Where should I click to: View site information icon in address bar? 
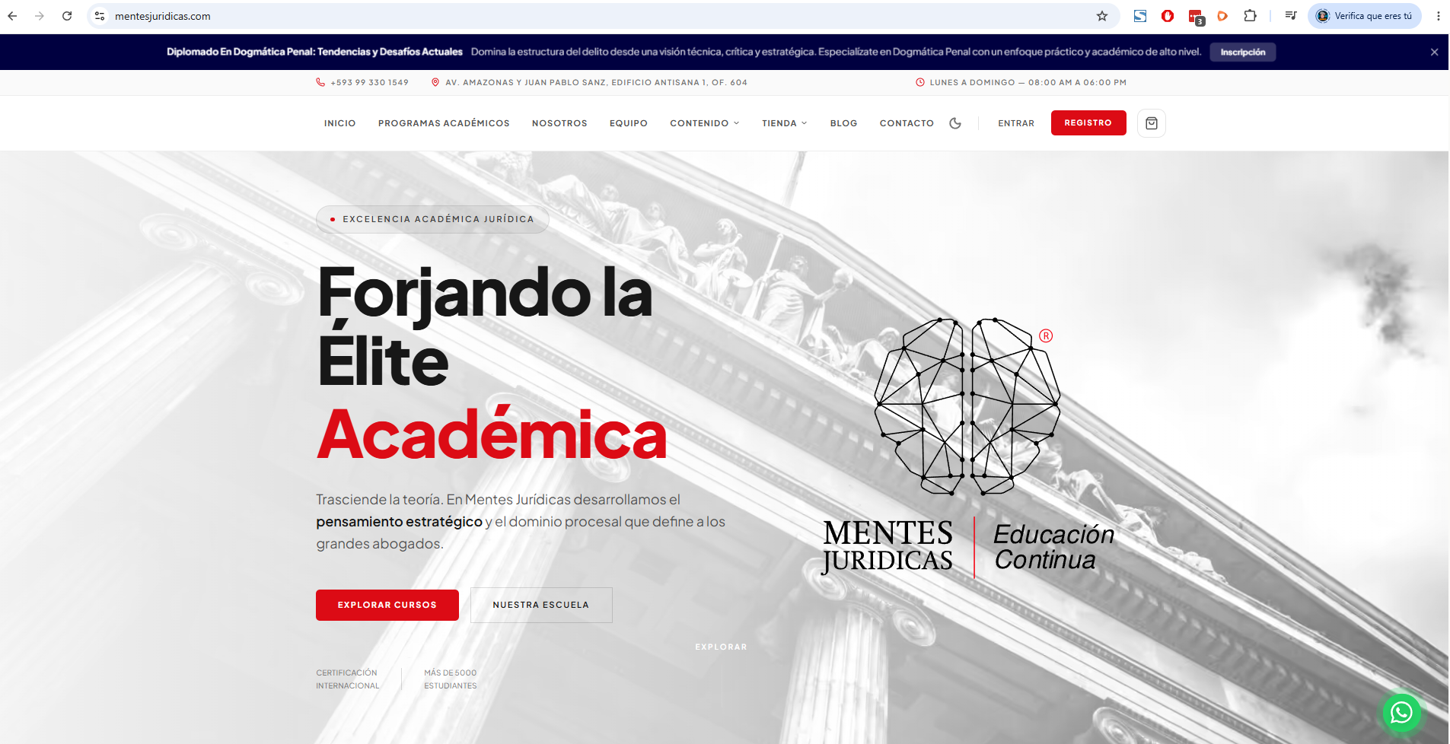click(x=100, y=16)
